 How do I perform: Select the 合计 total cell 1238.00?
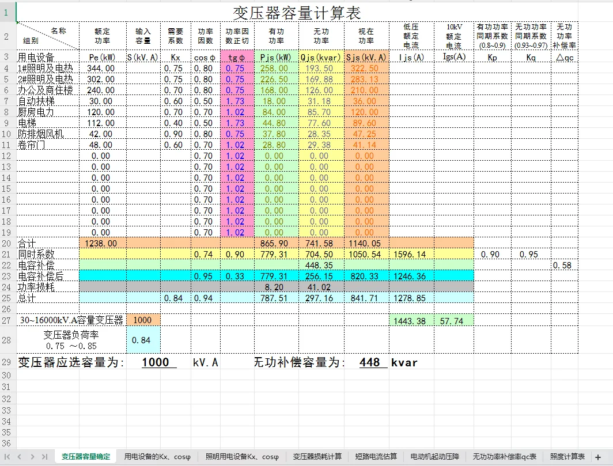[101, 243]
